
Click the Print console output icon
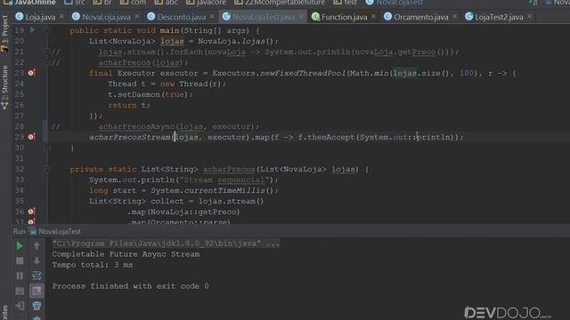[37, 306]
